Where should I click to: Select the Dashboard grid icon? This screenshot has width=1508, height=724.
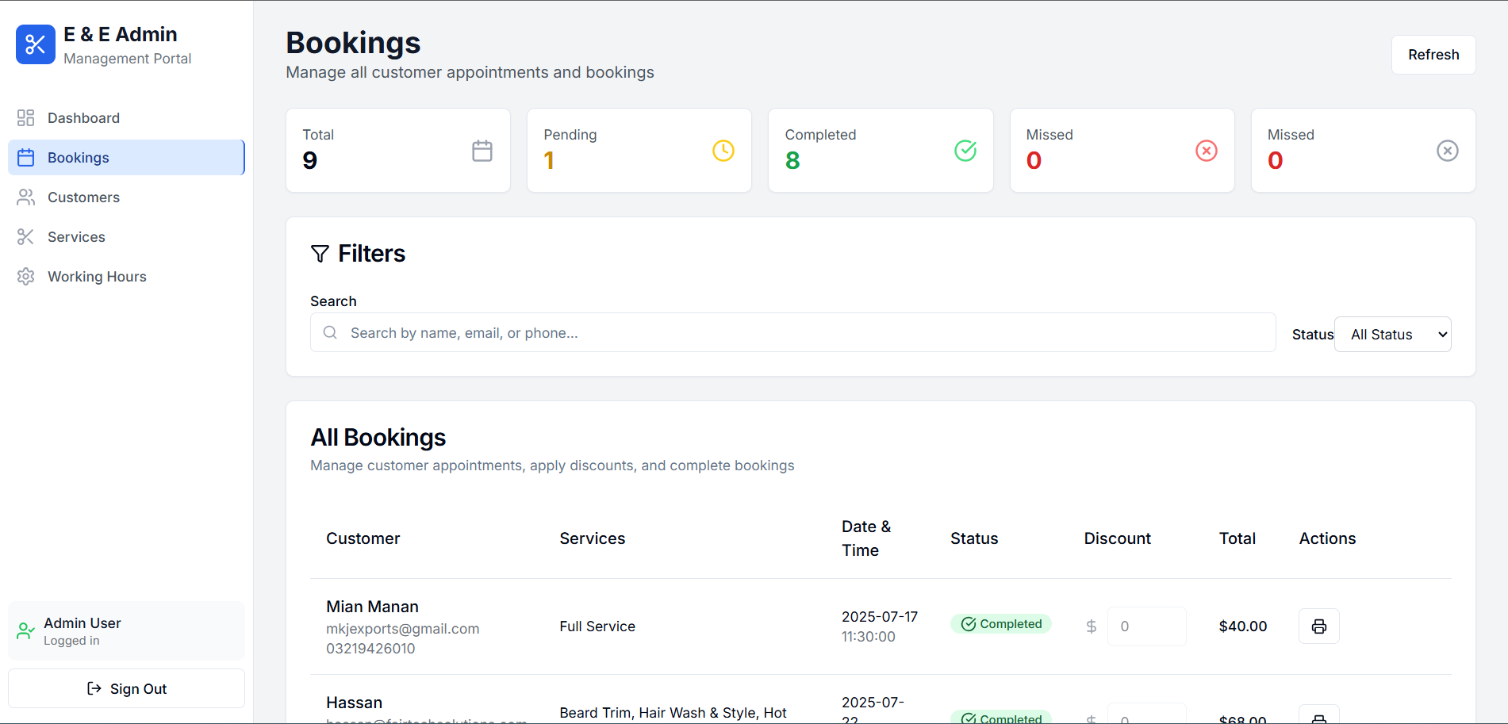(x=25, y=117)
